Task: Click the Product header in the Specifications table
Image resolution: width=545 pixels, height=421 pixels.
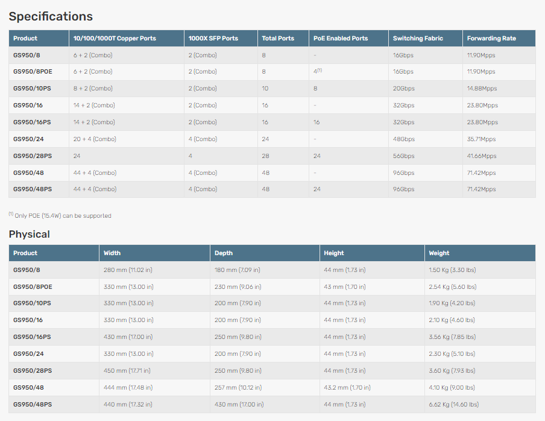Action: click(25, 38)
